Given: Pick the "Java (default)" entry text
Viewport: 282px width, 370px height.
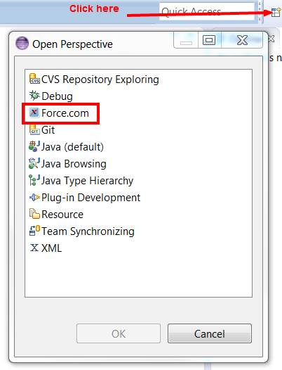Looking at the screenshot, I should click(72, 147).
